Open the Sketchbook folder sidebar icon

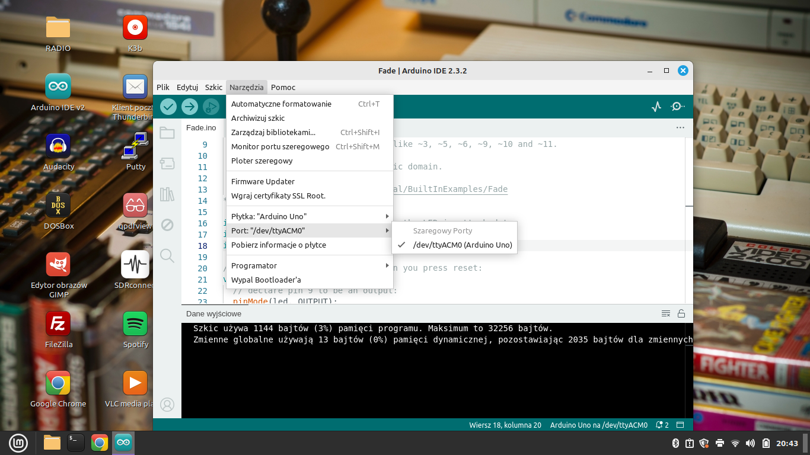[x=167, y=133]
